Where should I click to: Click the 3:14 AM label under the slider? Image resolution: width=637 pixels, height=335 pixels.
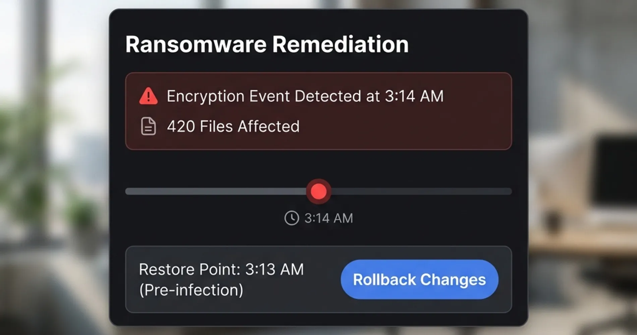pyautogui.click(x=329, y=218)
